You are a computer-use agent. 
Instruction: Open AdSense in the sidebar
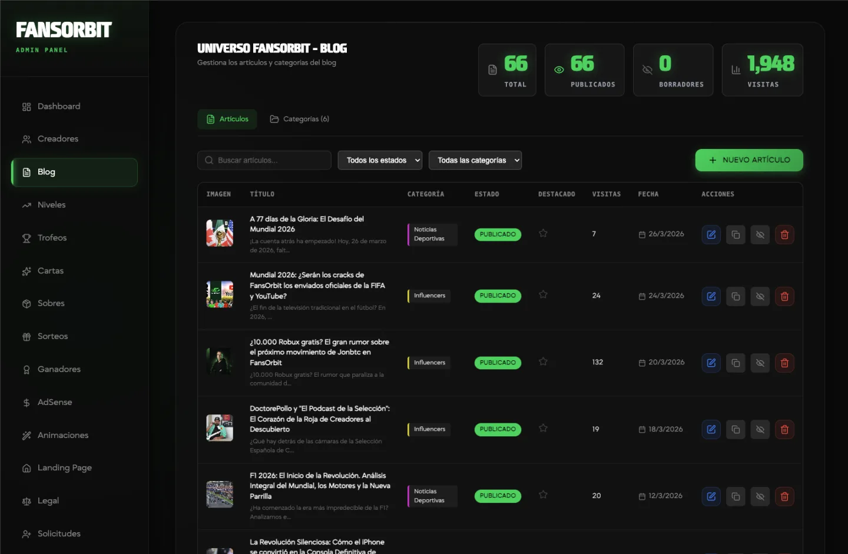pyautogui.click(x=74, y=402)
